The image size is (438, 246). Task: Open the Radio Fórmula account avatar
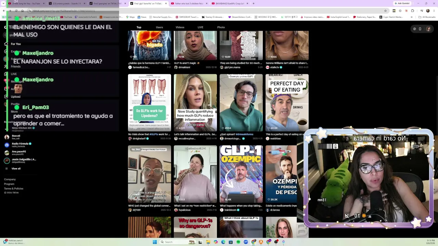[x=7, y=145]
